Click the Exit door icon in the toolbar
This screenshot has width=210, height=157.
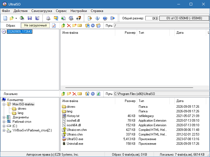coord(112,18)
